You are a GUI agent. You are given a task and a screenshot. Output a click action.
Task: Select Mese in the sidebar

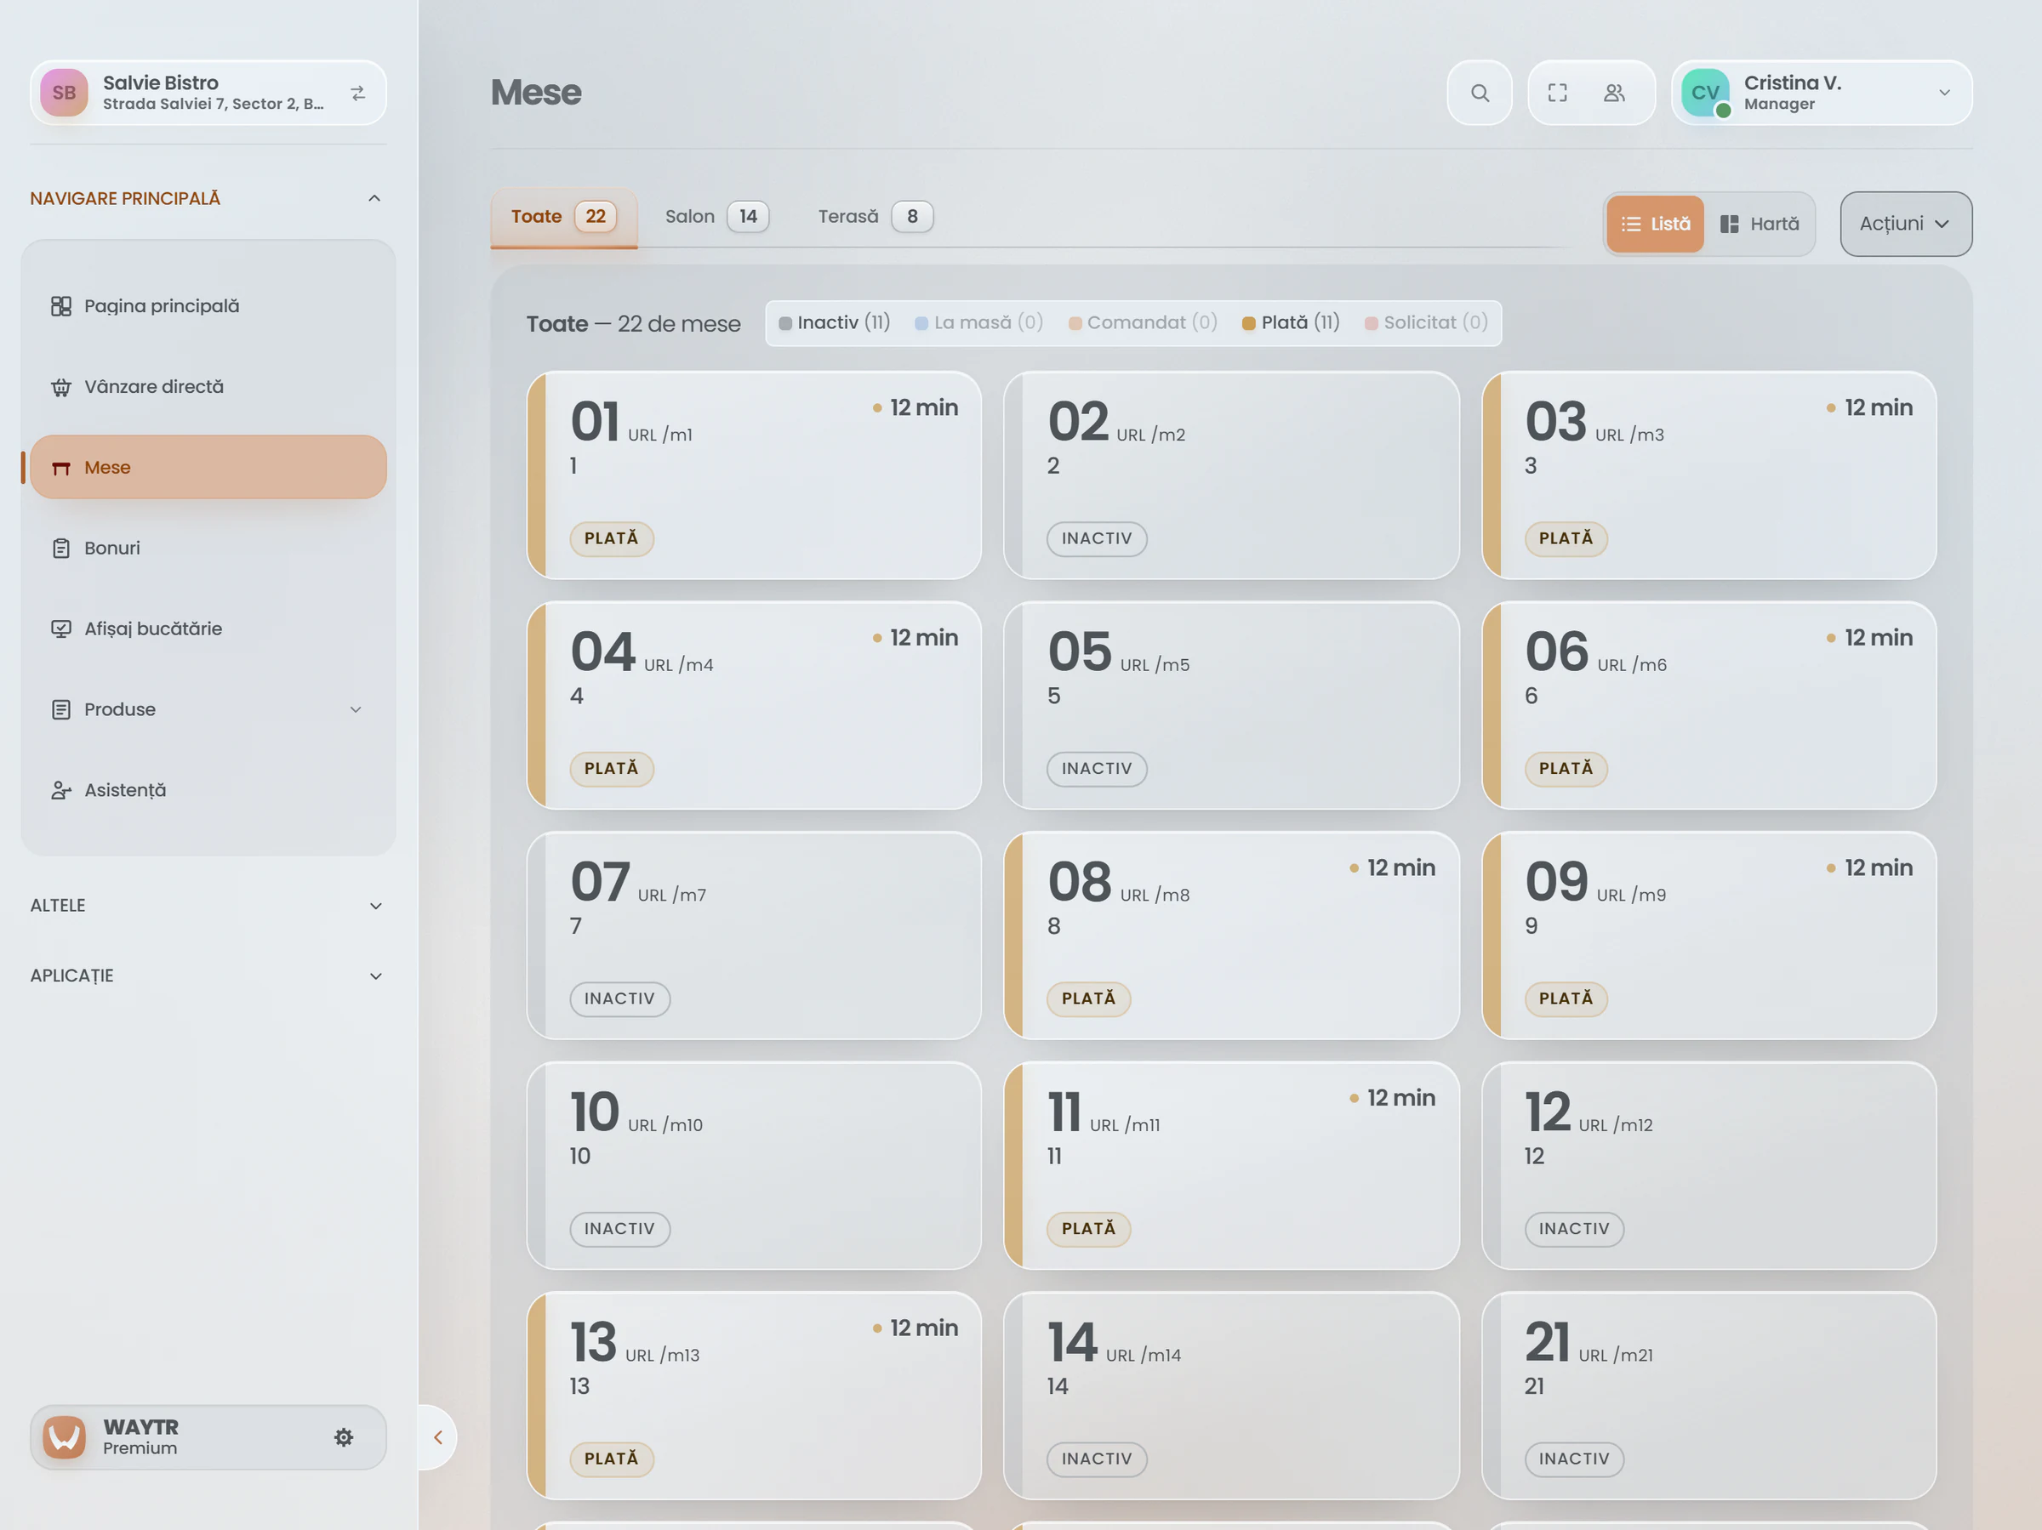(208, 467)
